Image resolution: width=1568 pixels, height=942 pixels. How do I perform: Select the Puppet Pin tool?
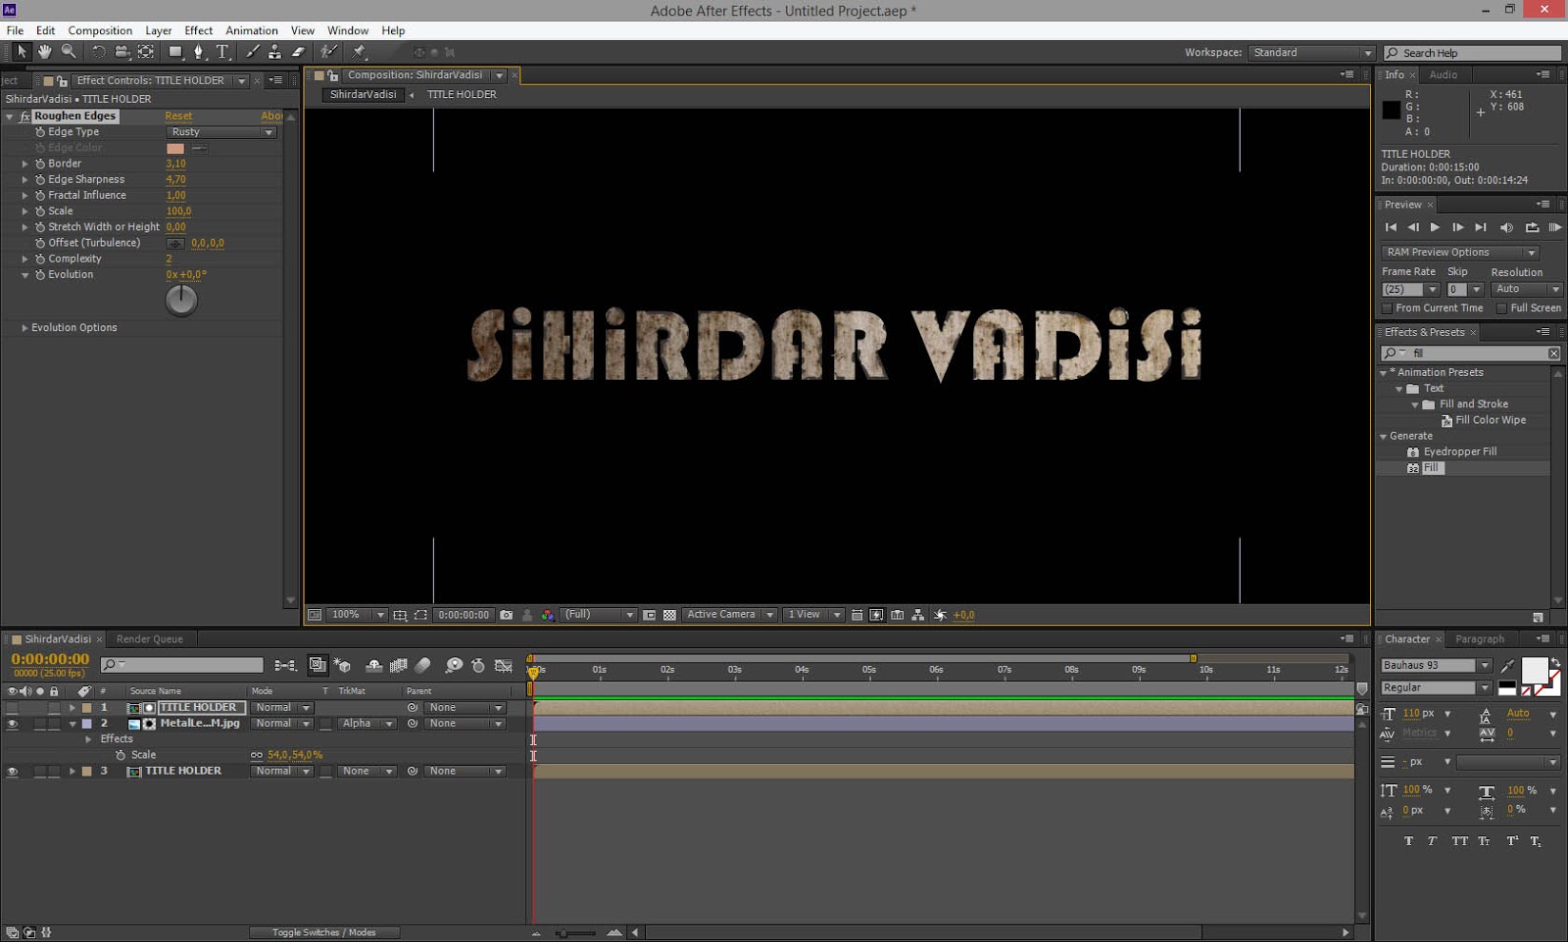(x=359, y=52)
